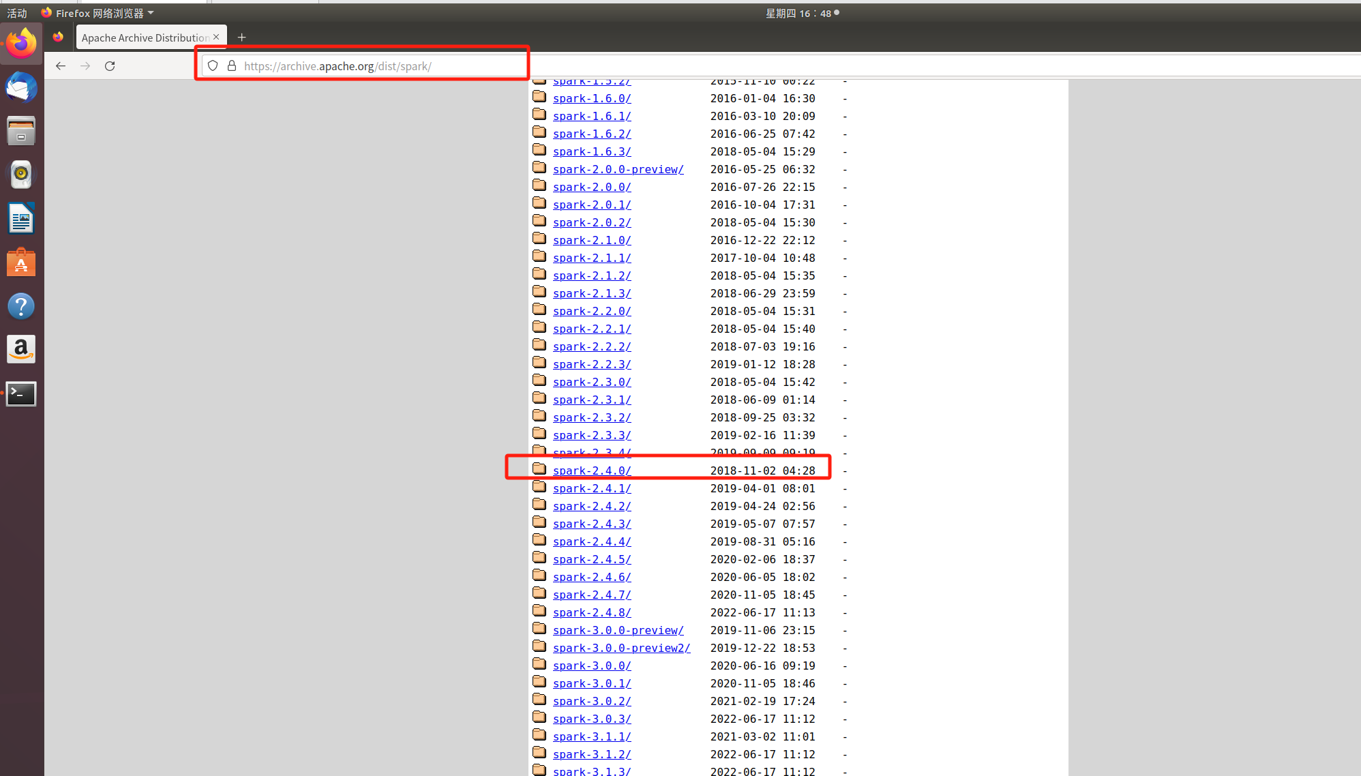
Task: Open Rhythmbox music player in dock
Action: (21, 175)
